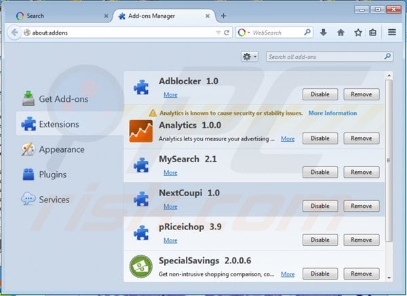Viewport: 407px width, 296px height.
Task: Disable the pRiceichop extension
Action: coord(320,240)
